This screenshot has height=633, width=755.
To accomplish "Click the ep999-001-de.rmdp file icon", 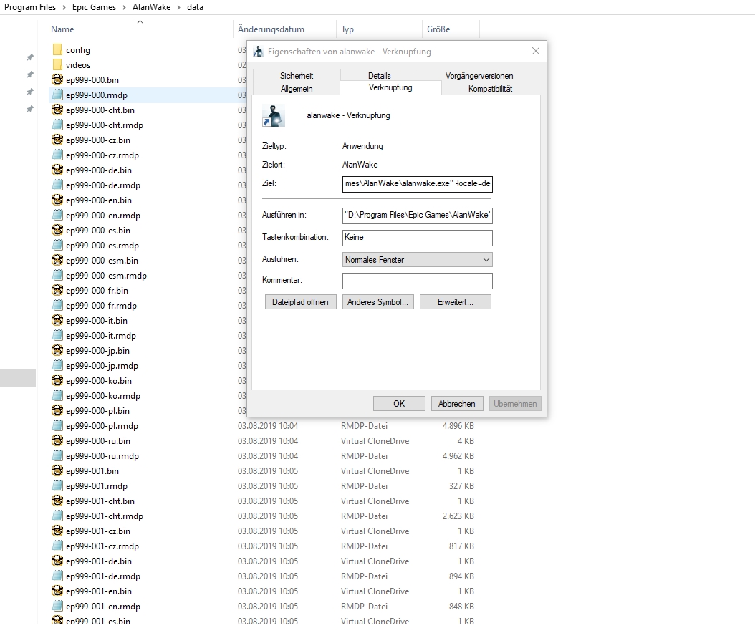I will [x=57, y=576].
